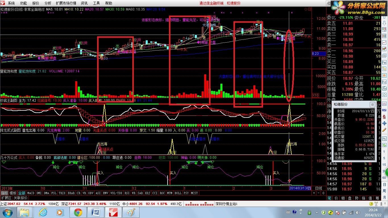Open the 资讯 menu

[84, 3]
